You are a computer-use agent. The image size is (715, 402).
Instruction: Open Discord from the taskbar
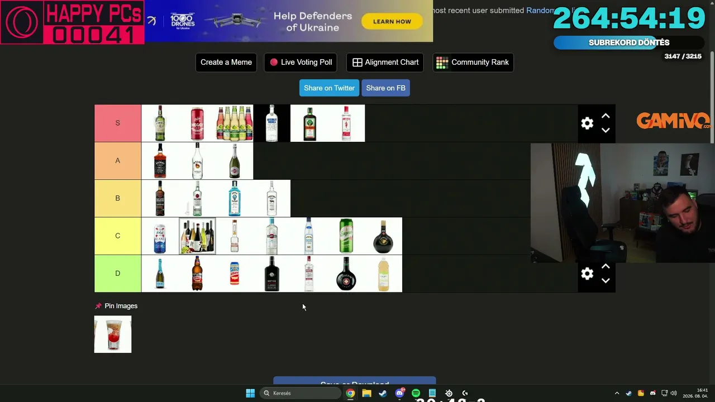399,393
